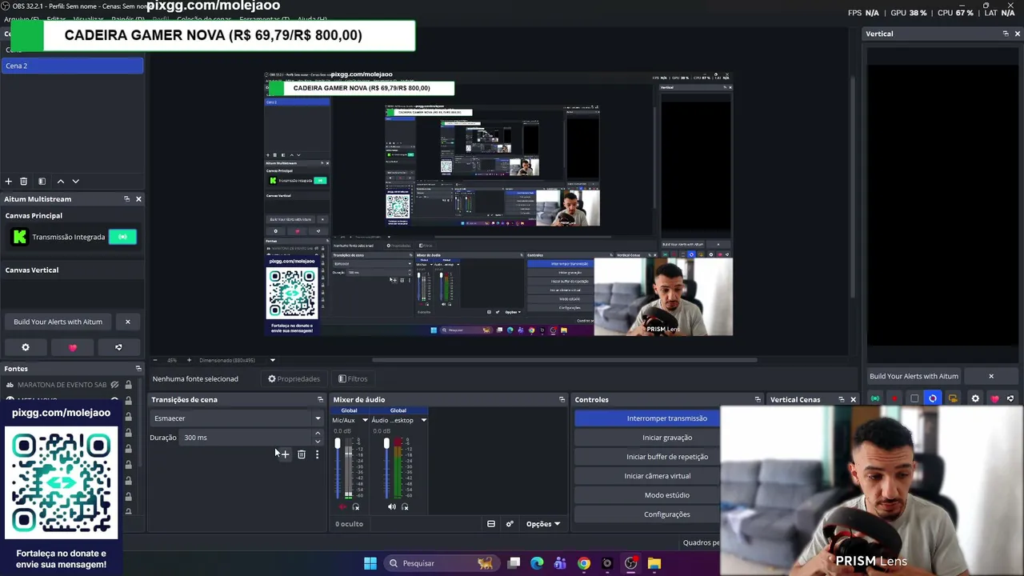
Task: Float the Controles dock
Action: (x=758, y=400)
